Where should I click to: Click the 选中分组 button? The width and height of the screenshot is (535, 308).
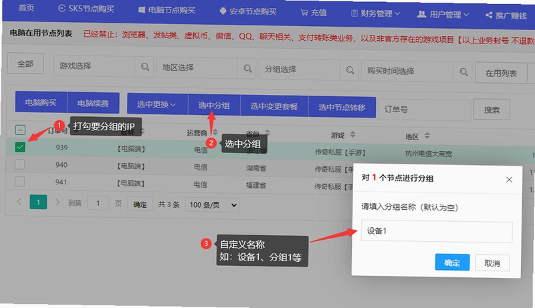214,106
